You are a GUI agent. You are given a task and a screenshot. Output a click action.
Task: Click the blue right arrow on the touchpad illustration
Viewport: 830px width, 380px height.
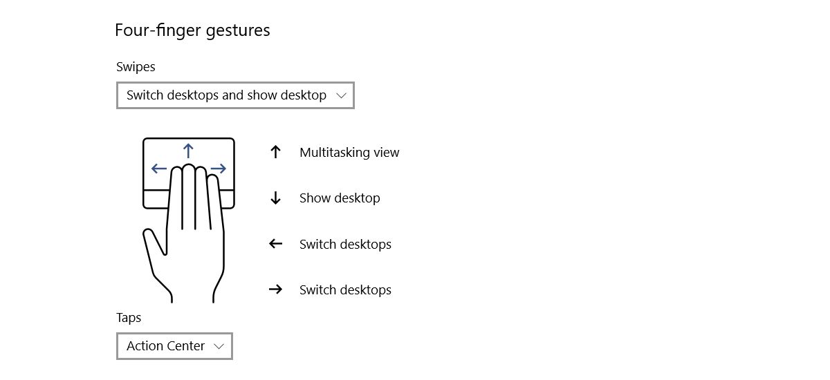tap(219, 169)
